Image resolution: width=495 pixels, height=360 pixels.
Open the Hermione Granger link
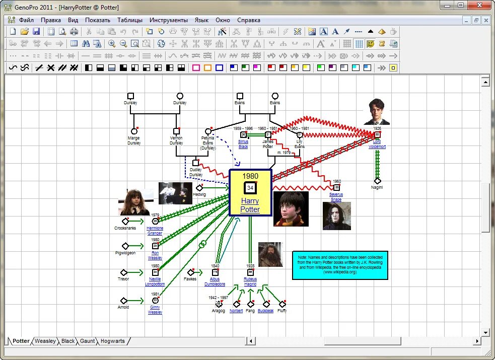155,231
